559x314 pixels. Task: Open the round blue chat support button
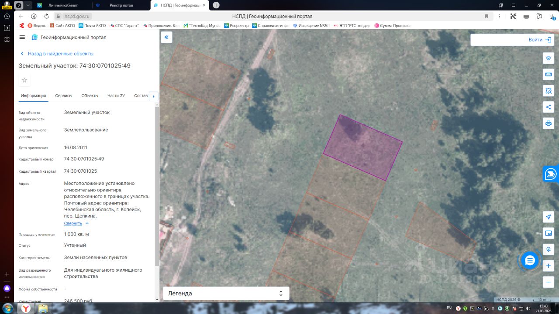(x=530, y=261)
